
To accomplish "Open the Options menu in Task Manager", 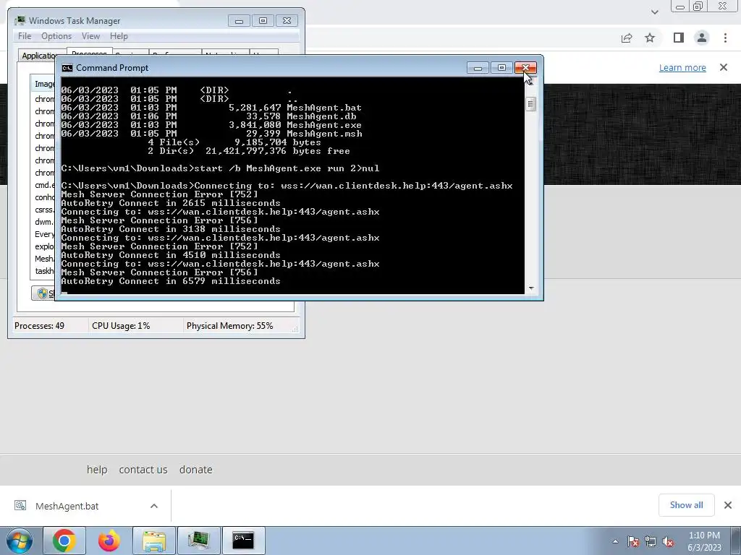I will [x=56, y=36].
